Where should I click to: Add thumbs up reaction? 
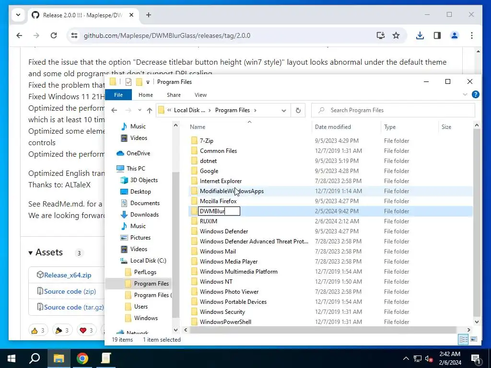click(x=38, y=331)
